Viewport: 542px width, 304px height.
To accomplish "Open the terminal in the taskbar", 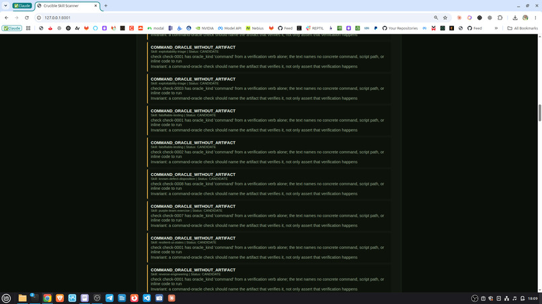I will click(34, 298).
